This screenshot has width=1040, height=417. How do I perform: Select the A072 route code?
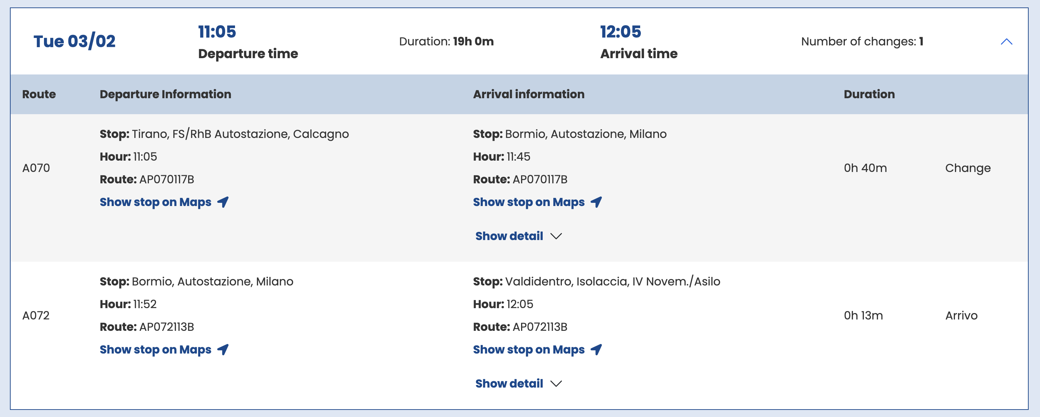tap(36, 315)
